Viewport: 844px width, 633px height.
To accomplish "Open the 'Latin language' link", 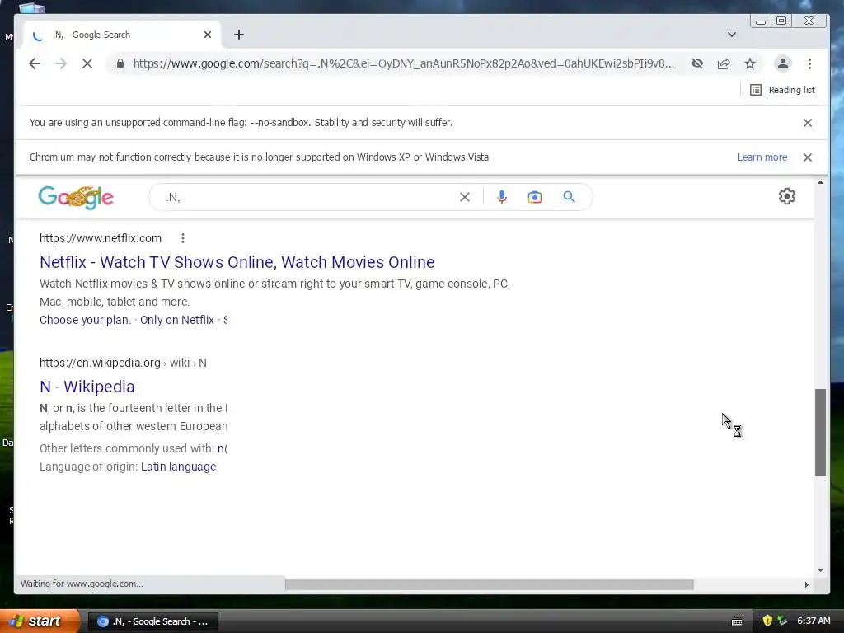I will point(178,467).
